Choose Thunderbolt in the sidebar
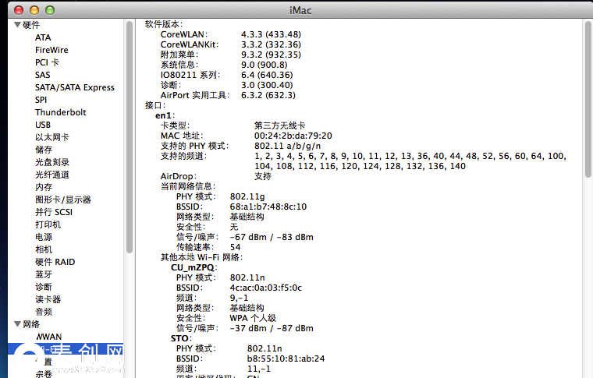The image size is (593, 378). (x=61, y=112)
